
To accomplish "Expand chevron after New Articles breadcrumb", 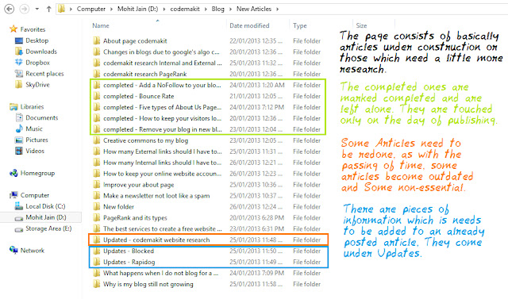I will 278,9.
